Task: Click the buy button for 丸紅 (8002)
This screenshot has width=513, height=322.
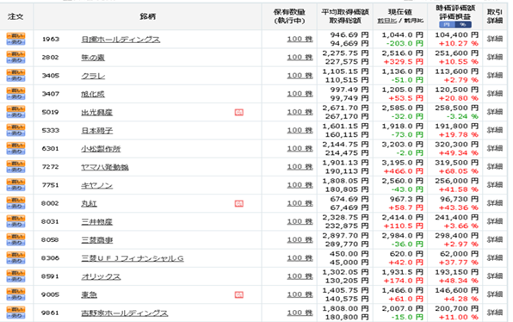Action: pos(15,201)
